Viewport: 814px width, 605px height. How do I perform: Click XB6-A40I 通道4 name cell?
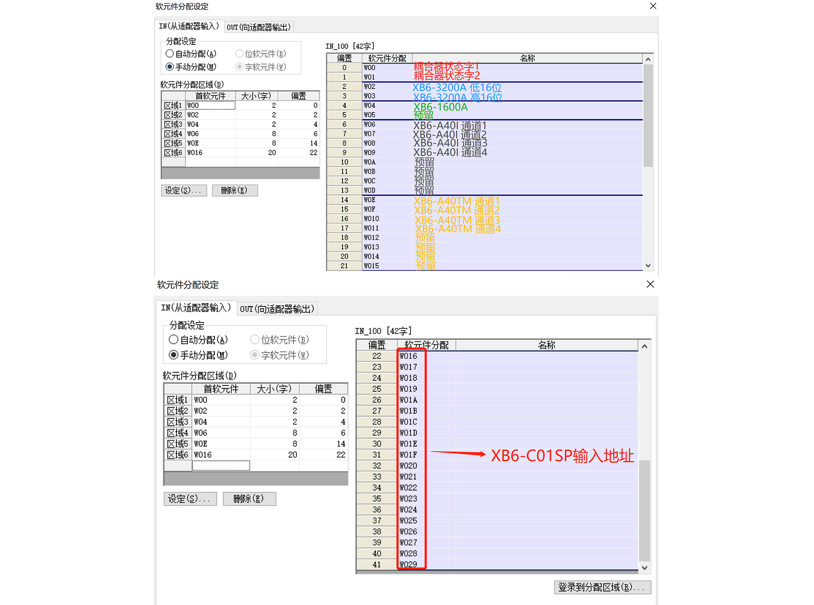coord(527,153)
